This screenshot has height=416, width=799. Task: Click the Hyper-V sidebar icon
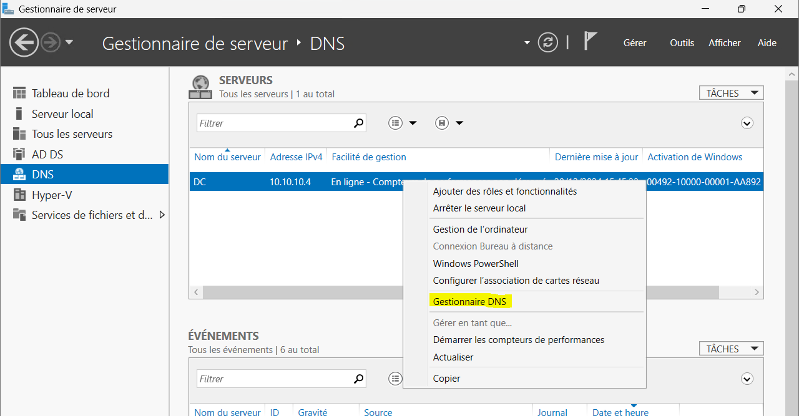click(19, 195)
